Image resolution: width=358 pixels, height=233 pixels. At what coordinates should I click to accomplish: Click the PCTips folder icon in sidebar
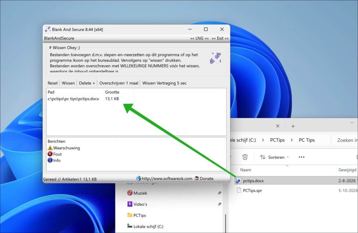click(130, 215)
